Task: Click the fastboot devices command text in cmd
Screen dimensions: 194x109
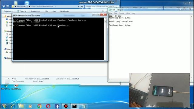Action: (x=77, y=20)
